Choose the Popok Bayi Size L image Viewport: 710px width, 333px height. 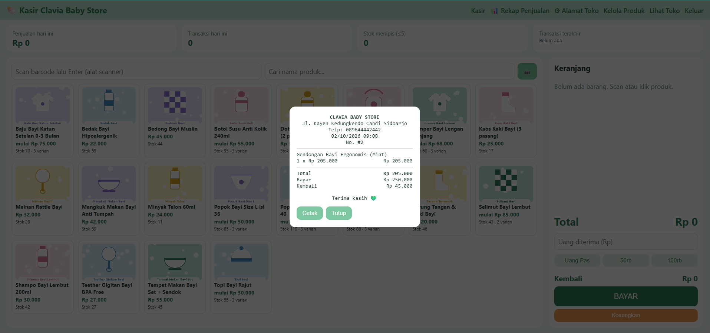point(241,184)
